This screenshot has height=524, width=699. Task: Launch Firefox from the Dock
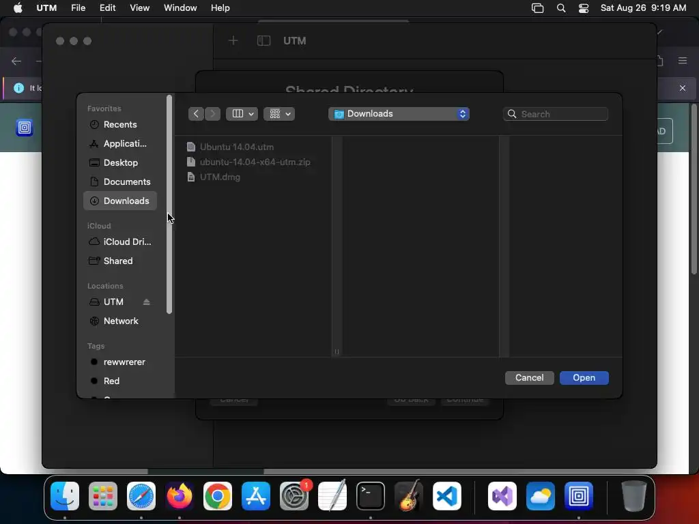[x=180, y=496]
